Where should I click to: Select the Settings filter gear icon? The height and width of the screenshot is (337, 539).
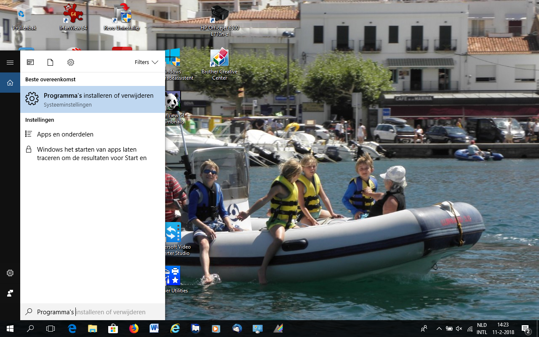pyautogui.click(x=71, y=62)
